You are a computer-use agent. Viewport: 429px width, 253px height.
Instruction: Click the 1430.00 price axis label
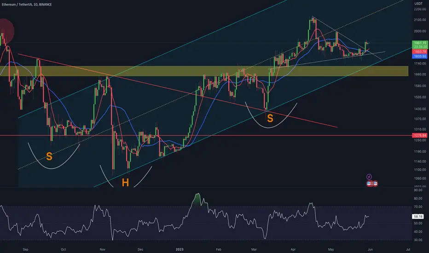420,109
